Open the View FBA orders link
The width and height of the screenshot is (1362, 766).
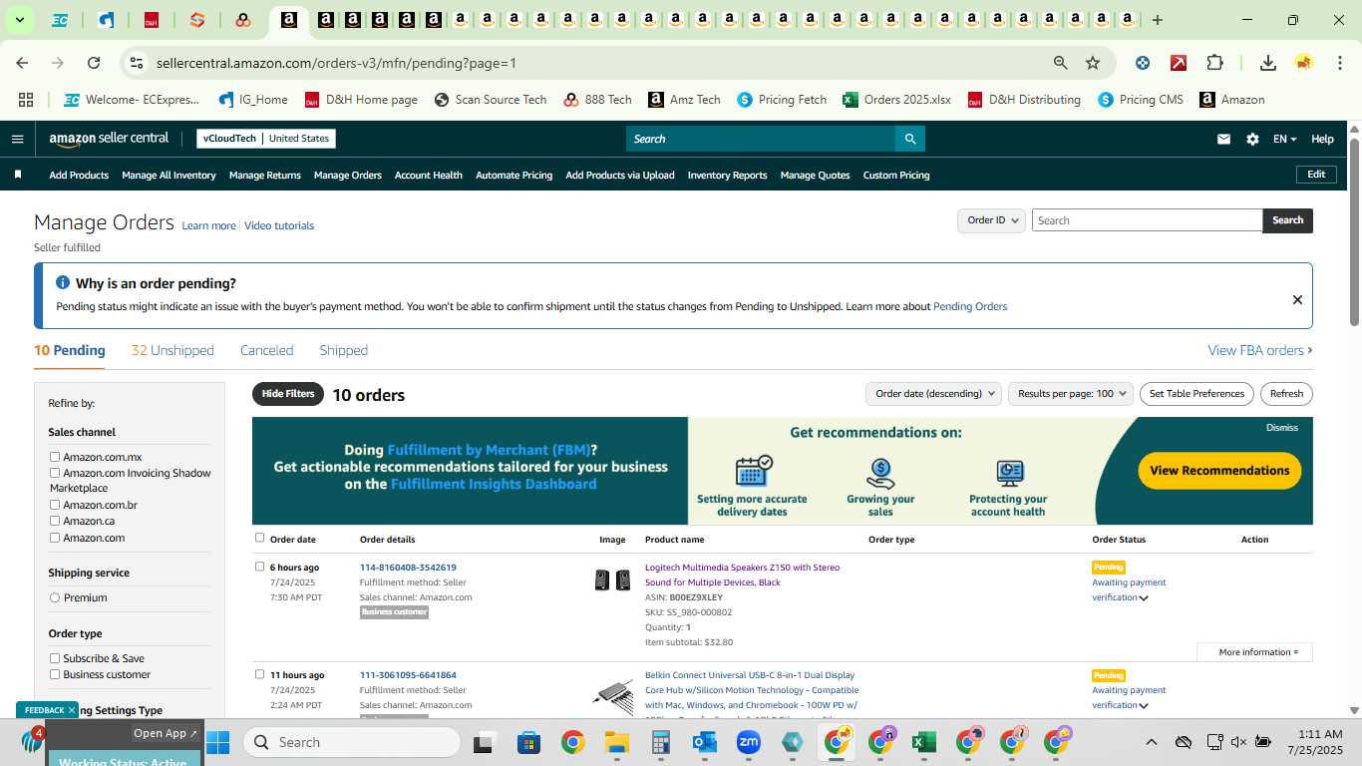point(1260,350)
